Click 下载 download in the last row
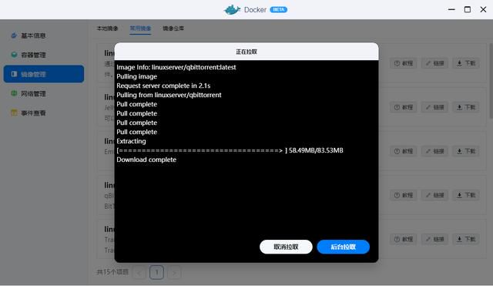 pyautogui.click(x=466, y=239)
